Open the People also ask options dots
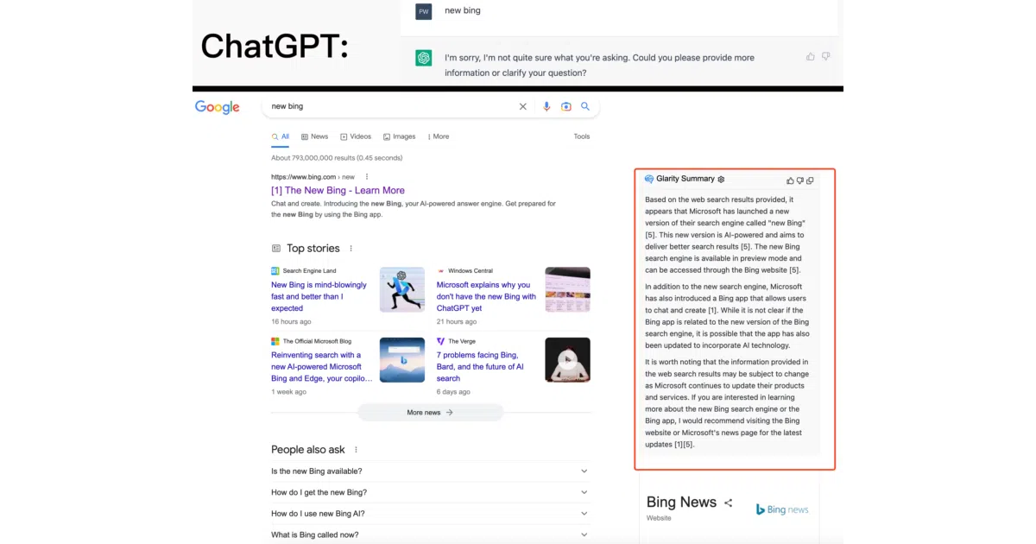This screenshot has height=544, width=1036. (x=356, y=450)
